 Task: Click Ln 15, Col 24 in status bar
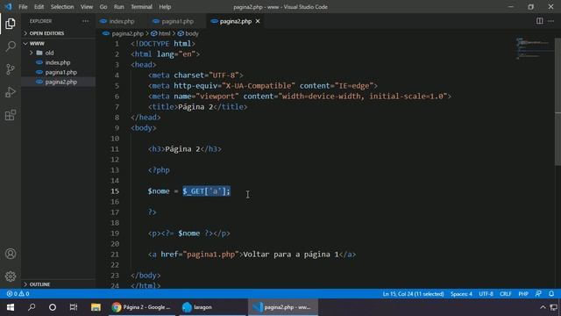pos(413,294)
